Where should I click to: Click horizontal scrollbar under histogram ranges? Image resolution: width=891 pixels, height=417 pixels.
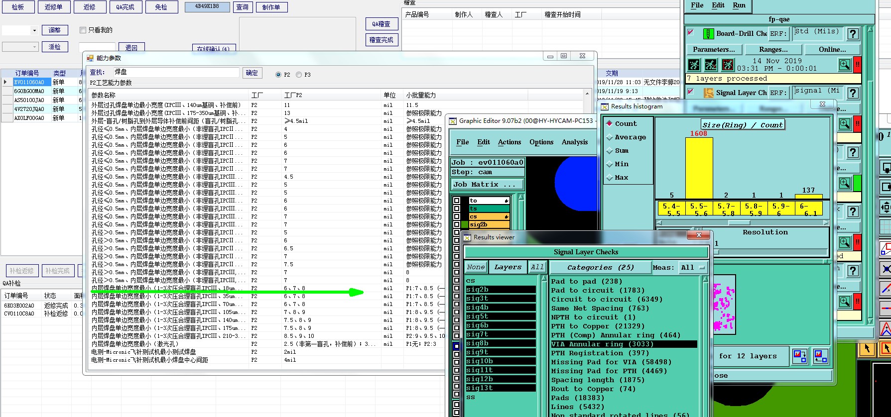click(743, 222)
